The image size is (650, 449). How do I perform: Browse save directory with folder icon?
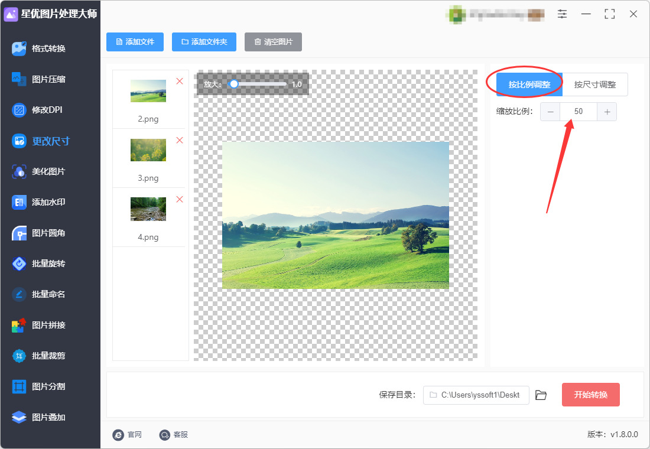pyautogui.click(x=541, y=395)
